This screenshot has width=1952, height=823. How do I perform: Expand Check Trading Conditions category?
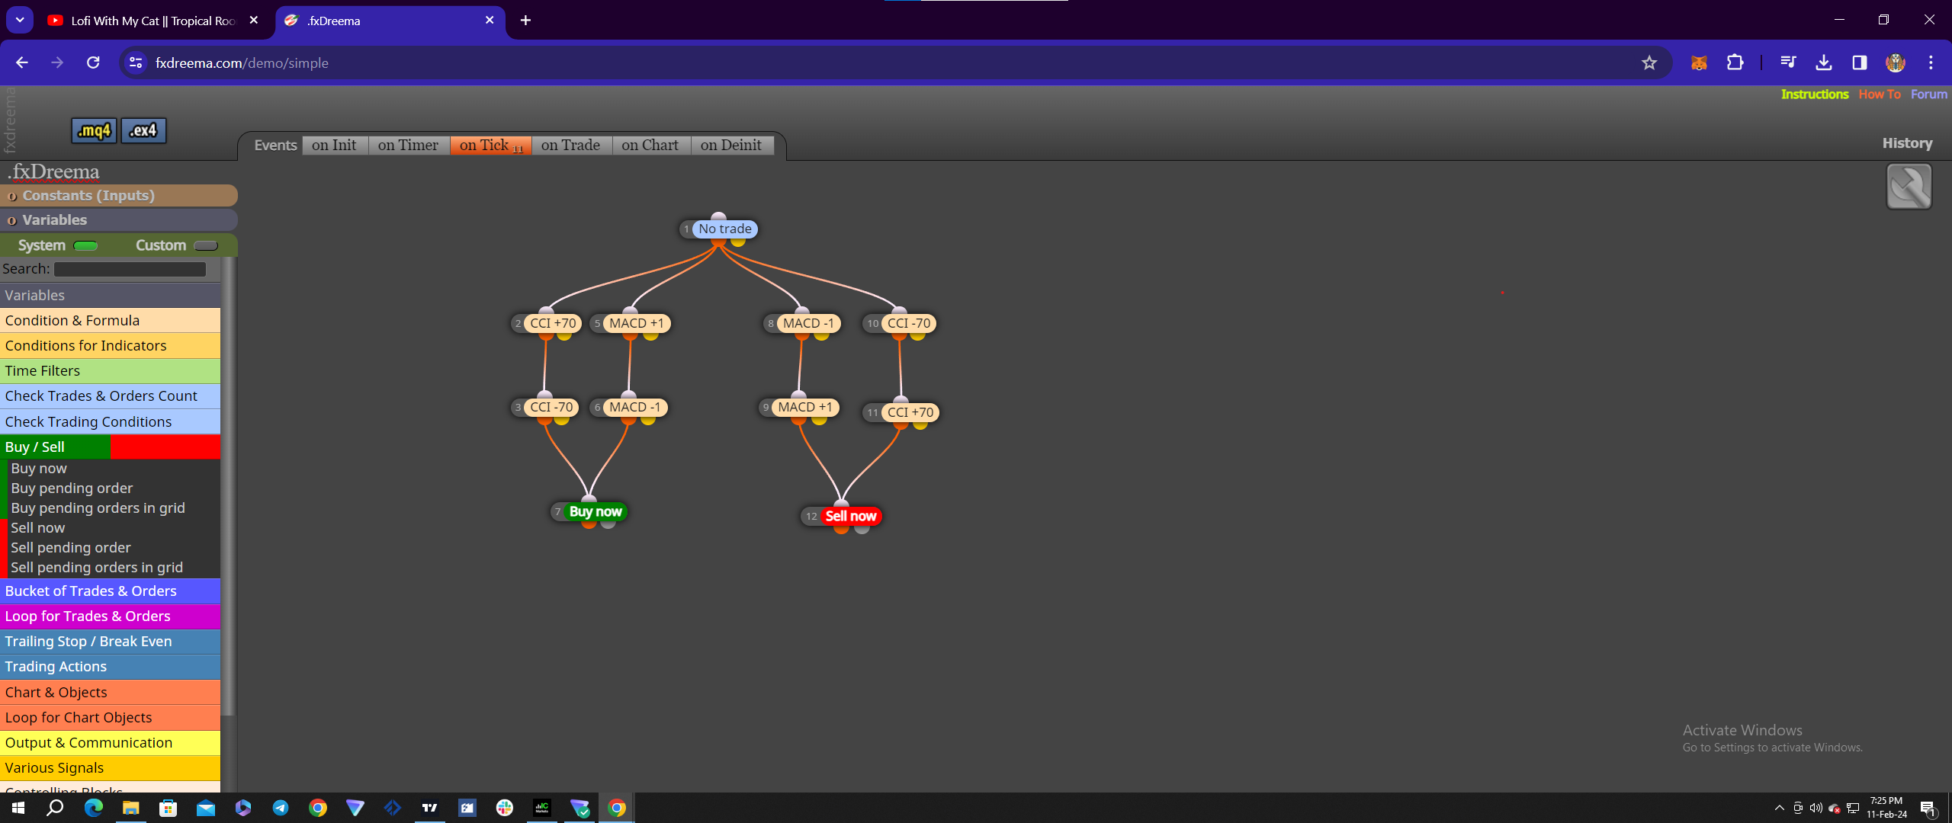(x=111, y=421)
